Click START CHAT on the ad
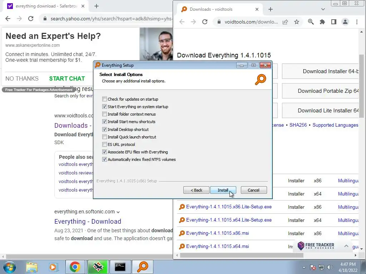 [67, 78]
